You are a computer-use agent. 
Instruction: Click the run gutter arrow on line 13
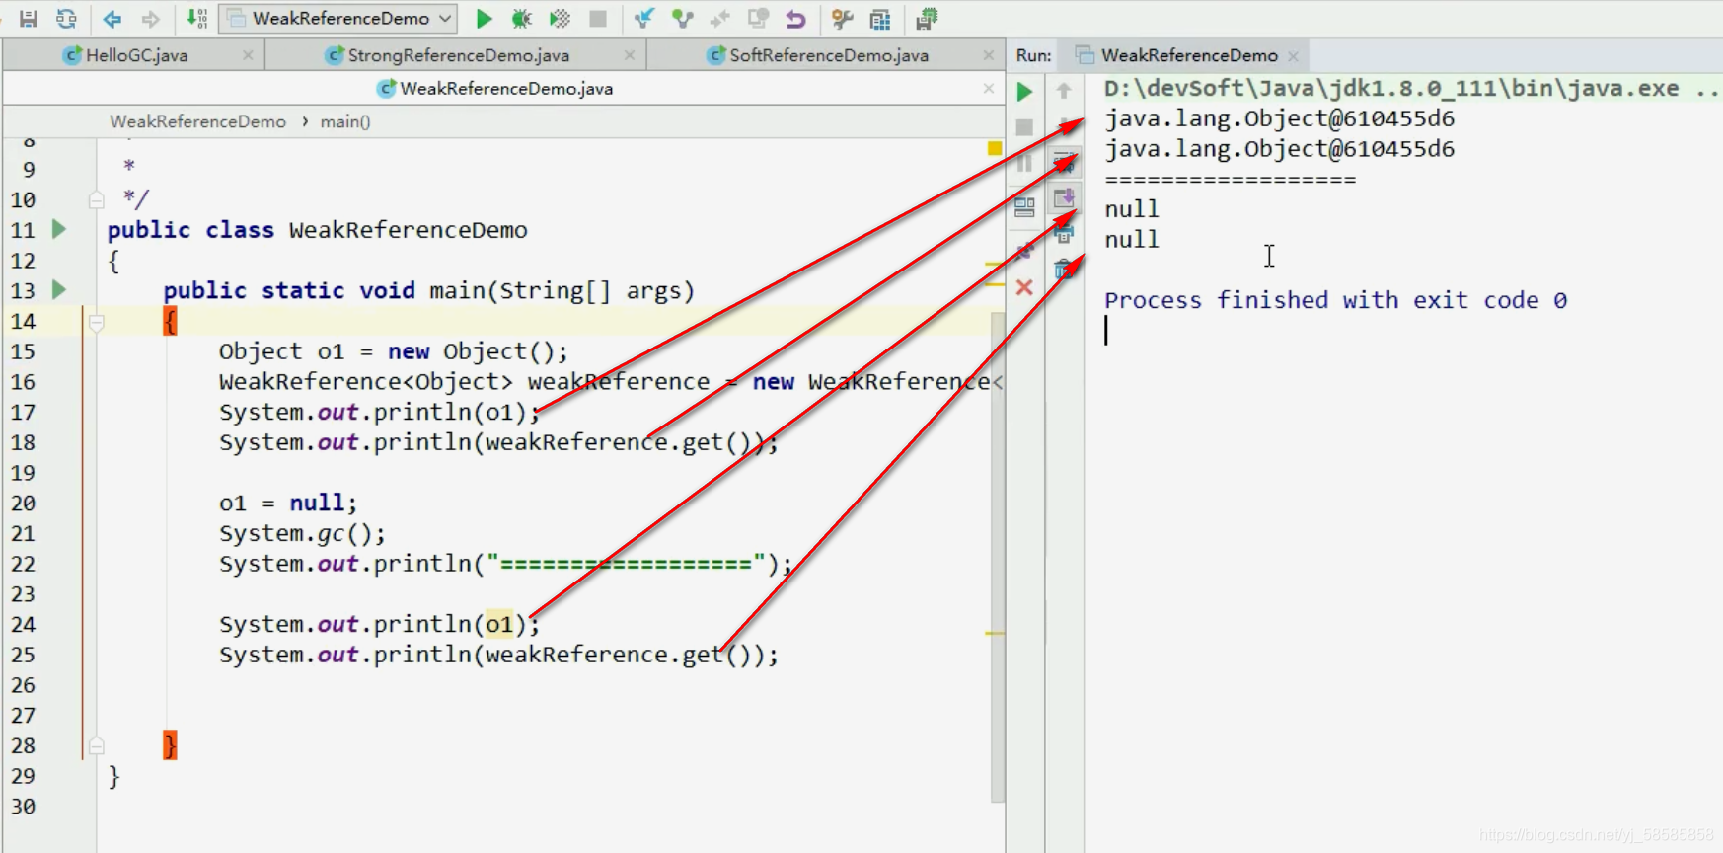pyautogui.click(x=59, y=289)
